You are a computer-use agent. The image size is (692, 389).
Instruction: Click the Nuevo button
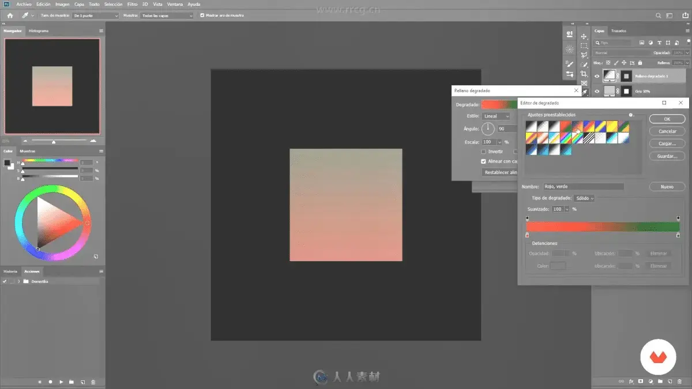tap(667, 187)
